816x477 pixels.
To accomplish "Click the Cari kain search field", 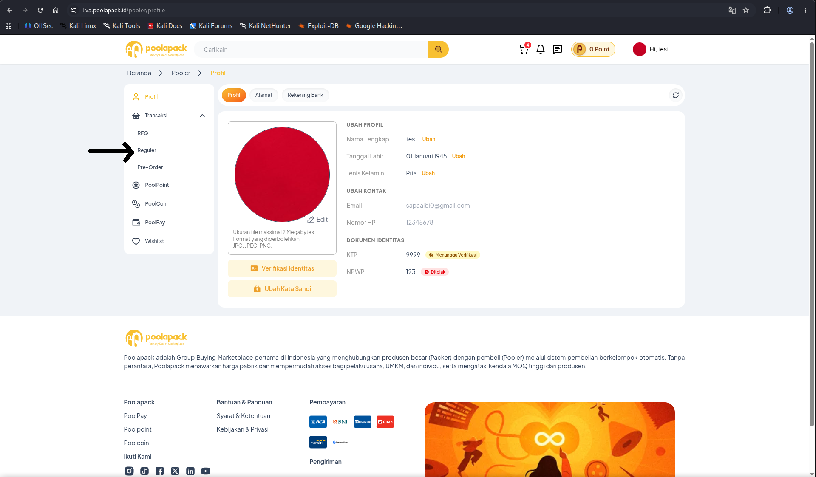I will coord(311,49).
